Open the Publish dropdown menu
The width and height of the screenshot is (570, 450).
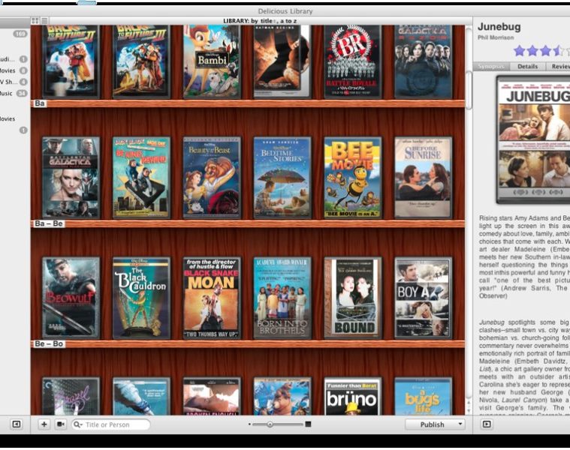[435, 424]
